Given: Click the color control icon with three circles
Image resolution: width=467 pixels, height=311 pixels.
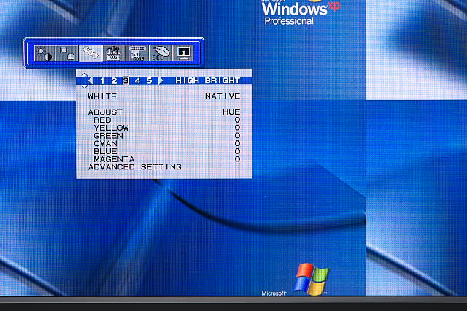Looking at the screenshot, I should pyautogui.click(x=90, y=54).
